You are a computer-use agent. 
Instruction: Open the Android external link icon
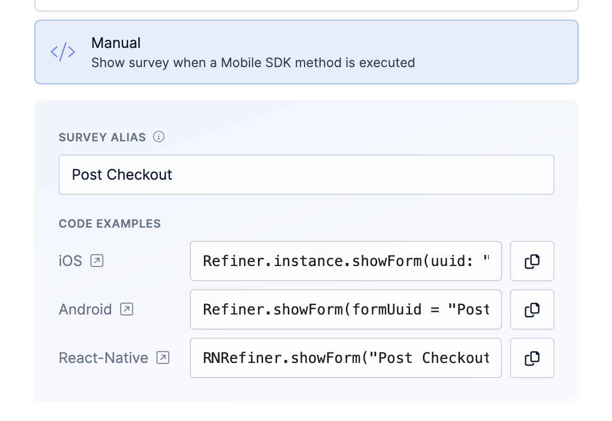pos(127,309)
